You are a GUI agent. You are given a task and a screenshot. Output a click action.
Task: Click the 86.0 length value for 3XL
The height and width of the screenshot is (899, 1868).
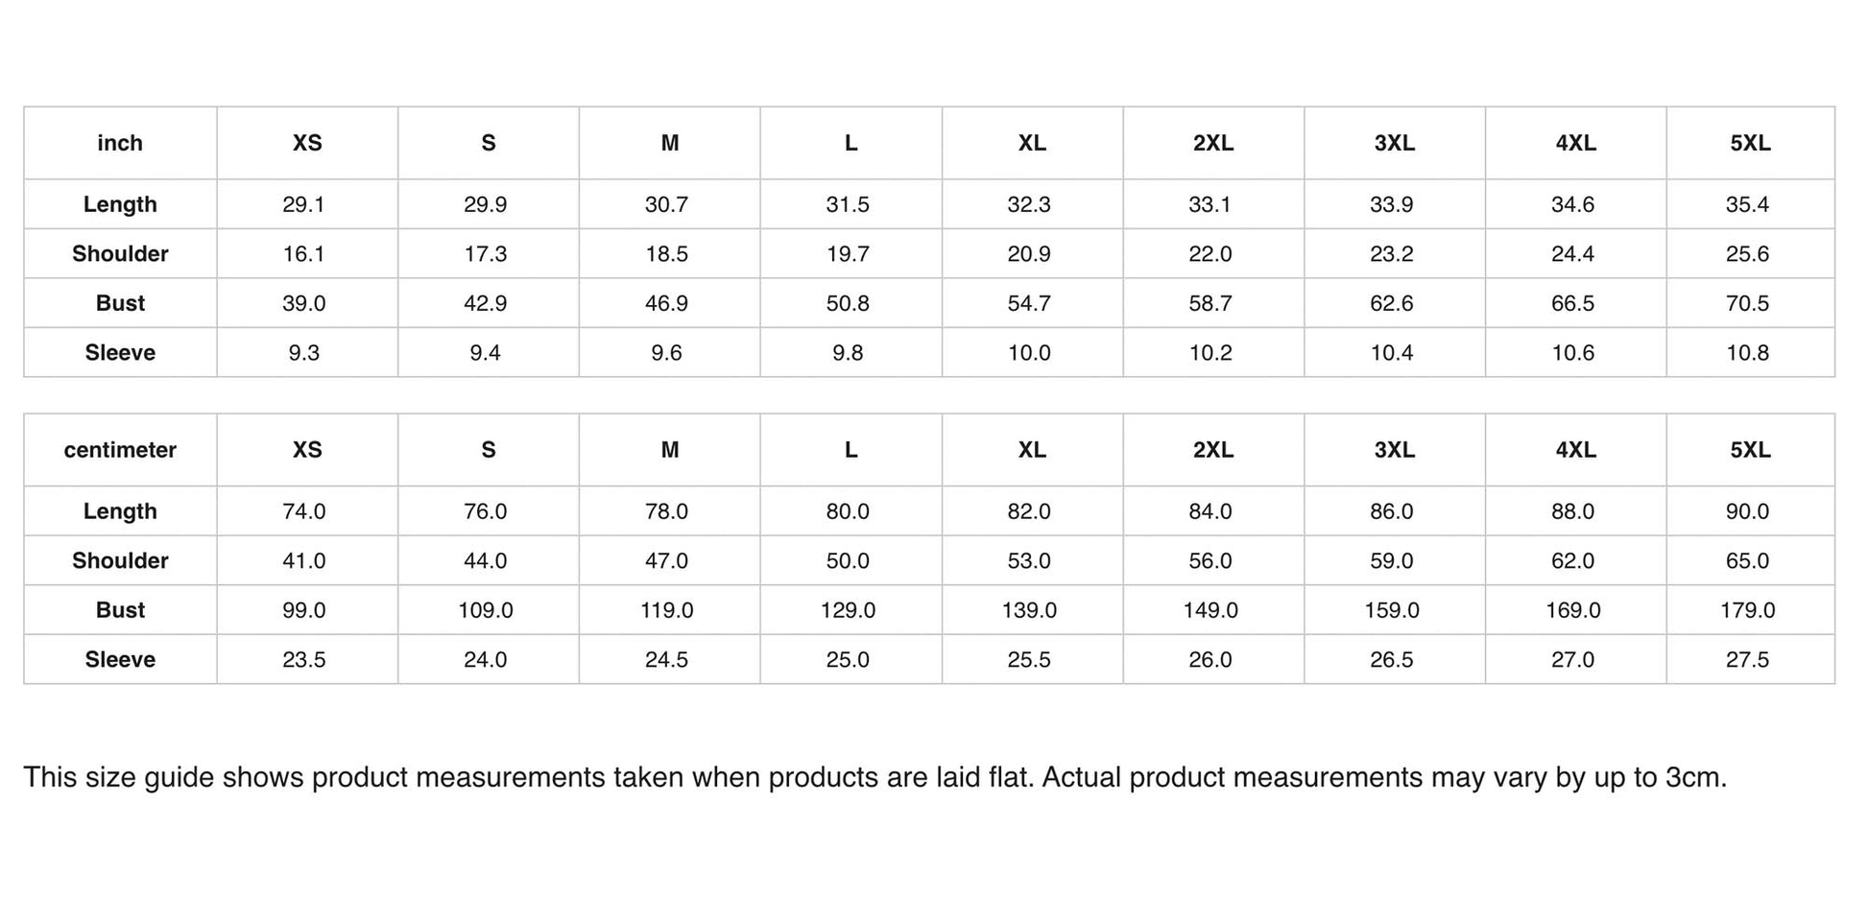point(1392,511)
